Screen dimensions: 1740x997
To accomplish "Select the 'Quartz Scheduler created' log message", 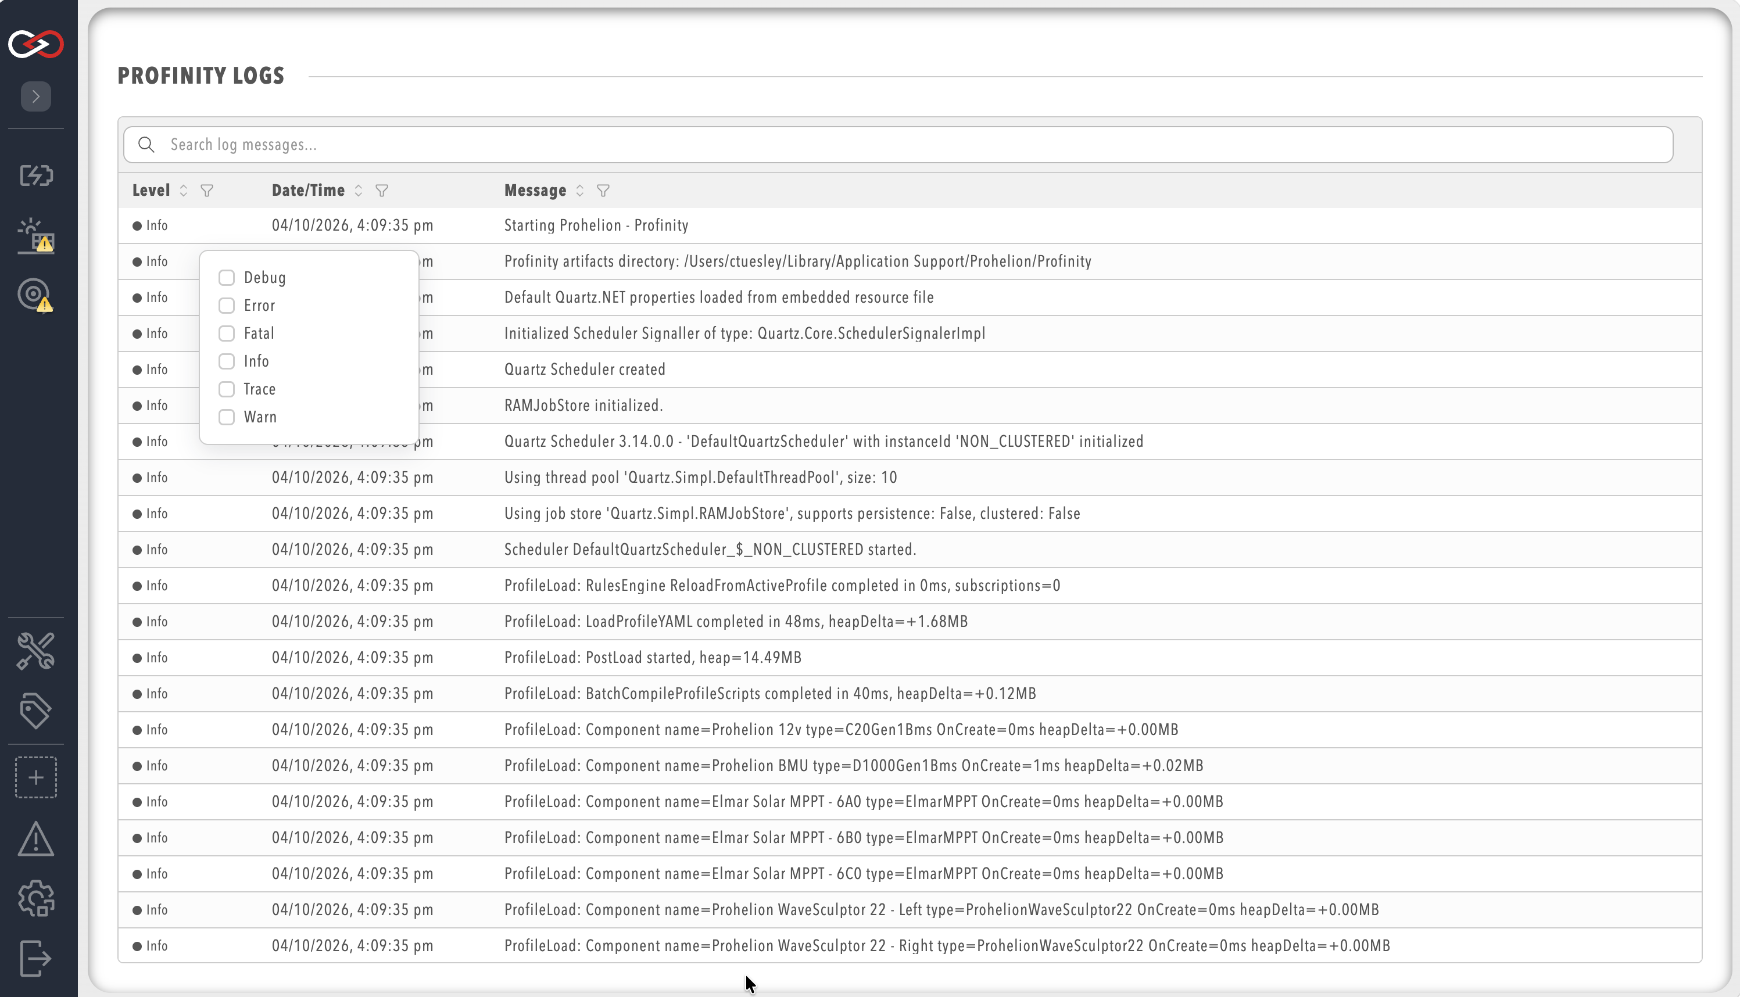I will pos(585,370).
